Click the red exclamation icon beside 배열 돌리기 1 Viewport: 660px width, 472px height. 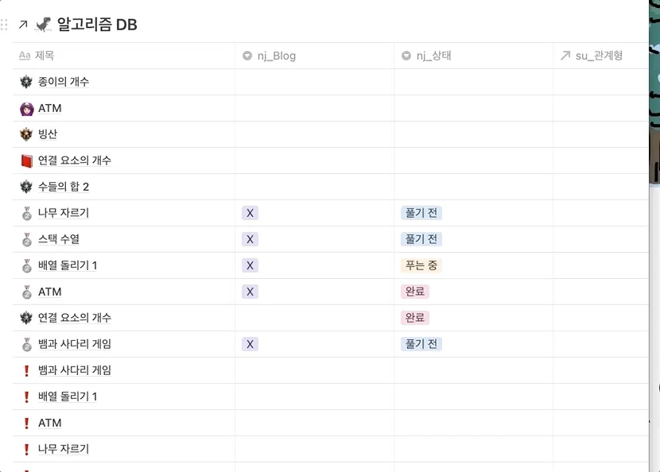[27, 397]
